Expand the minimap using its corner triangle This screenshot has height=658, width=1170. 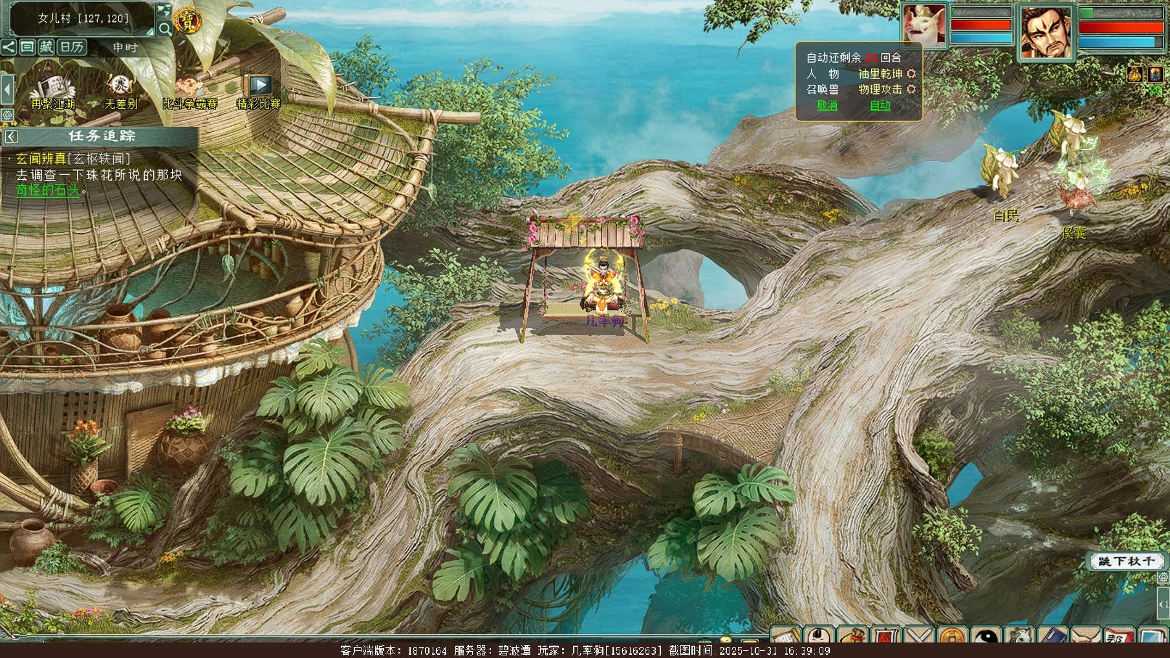click(149, 31)
